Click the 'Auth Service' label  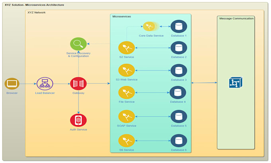click(78, 130)
